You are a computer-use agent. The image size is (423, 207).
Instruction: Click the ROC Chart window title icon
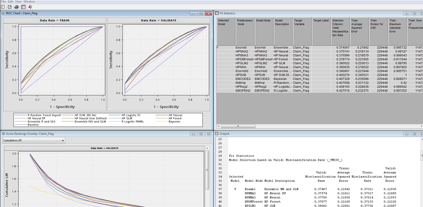click(x=4, y=13)
